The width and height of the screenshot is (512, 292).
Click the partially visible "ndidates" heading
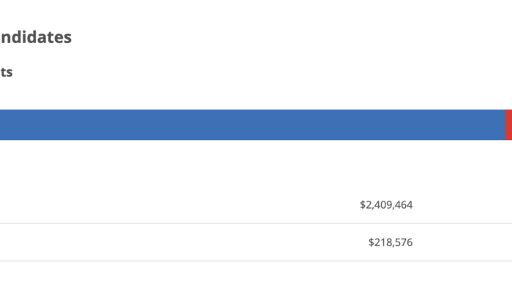(x=35, y=37)
